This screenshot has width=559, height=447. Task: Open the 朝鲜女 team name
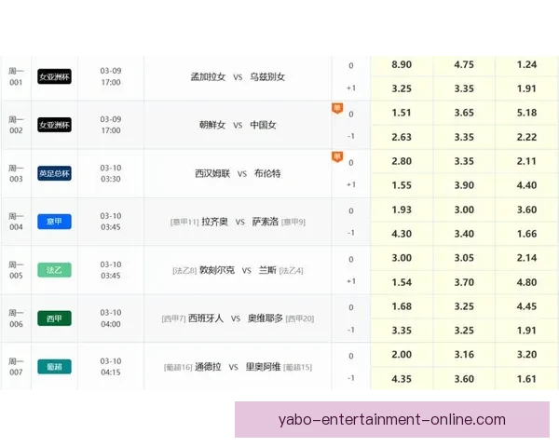pos(212,125)
